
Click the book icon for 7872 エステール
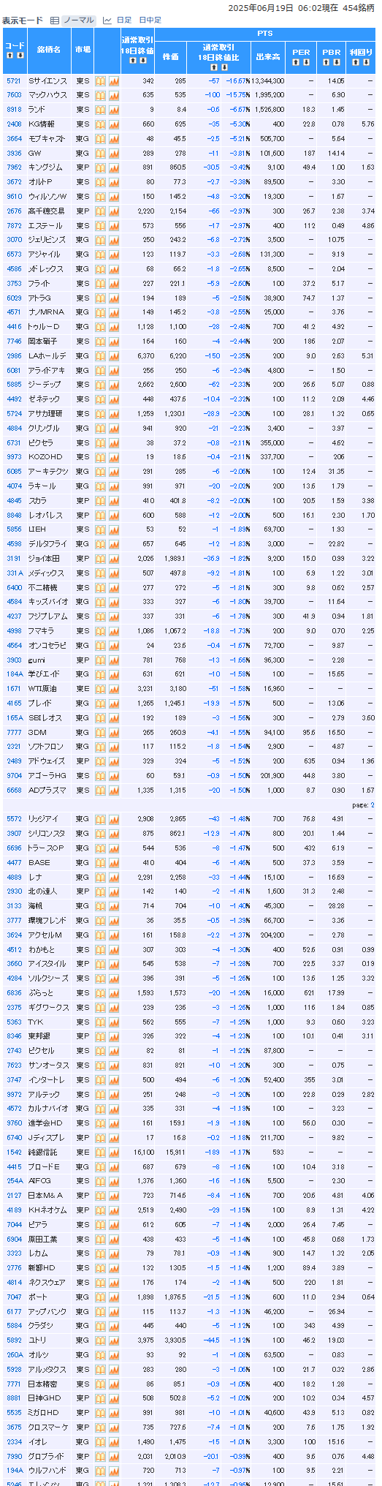tap(101, 225)
